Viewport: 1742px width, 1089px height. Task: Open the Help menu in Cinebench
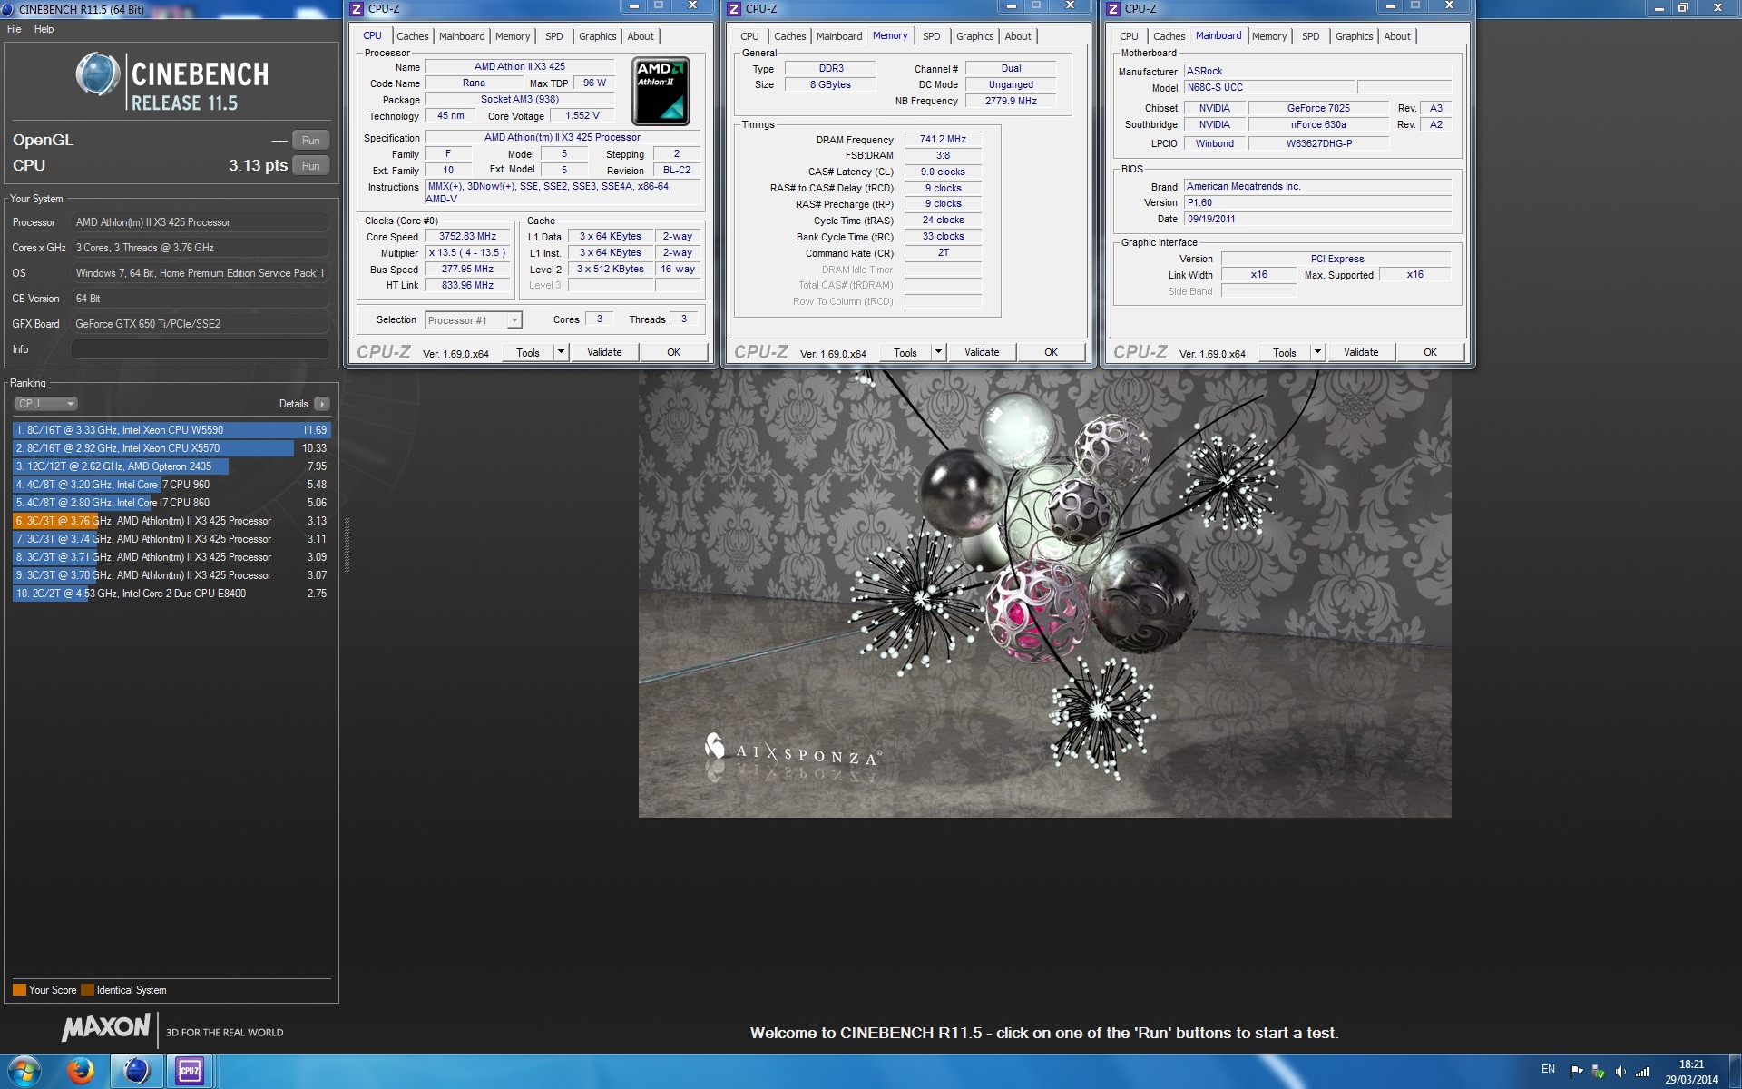tap(44, 29)
